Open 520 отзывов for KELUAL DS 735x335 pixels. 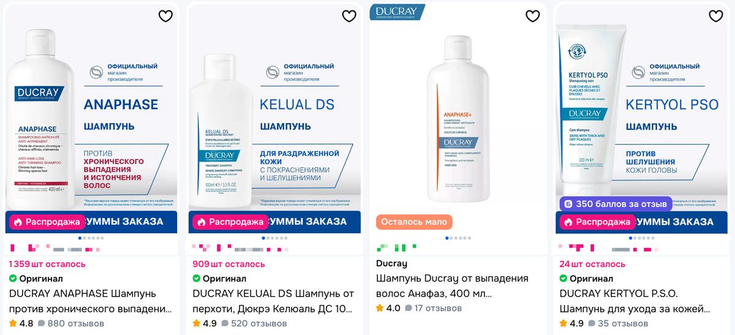(x=255, y=323)
